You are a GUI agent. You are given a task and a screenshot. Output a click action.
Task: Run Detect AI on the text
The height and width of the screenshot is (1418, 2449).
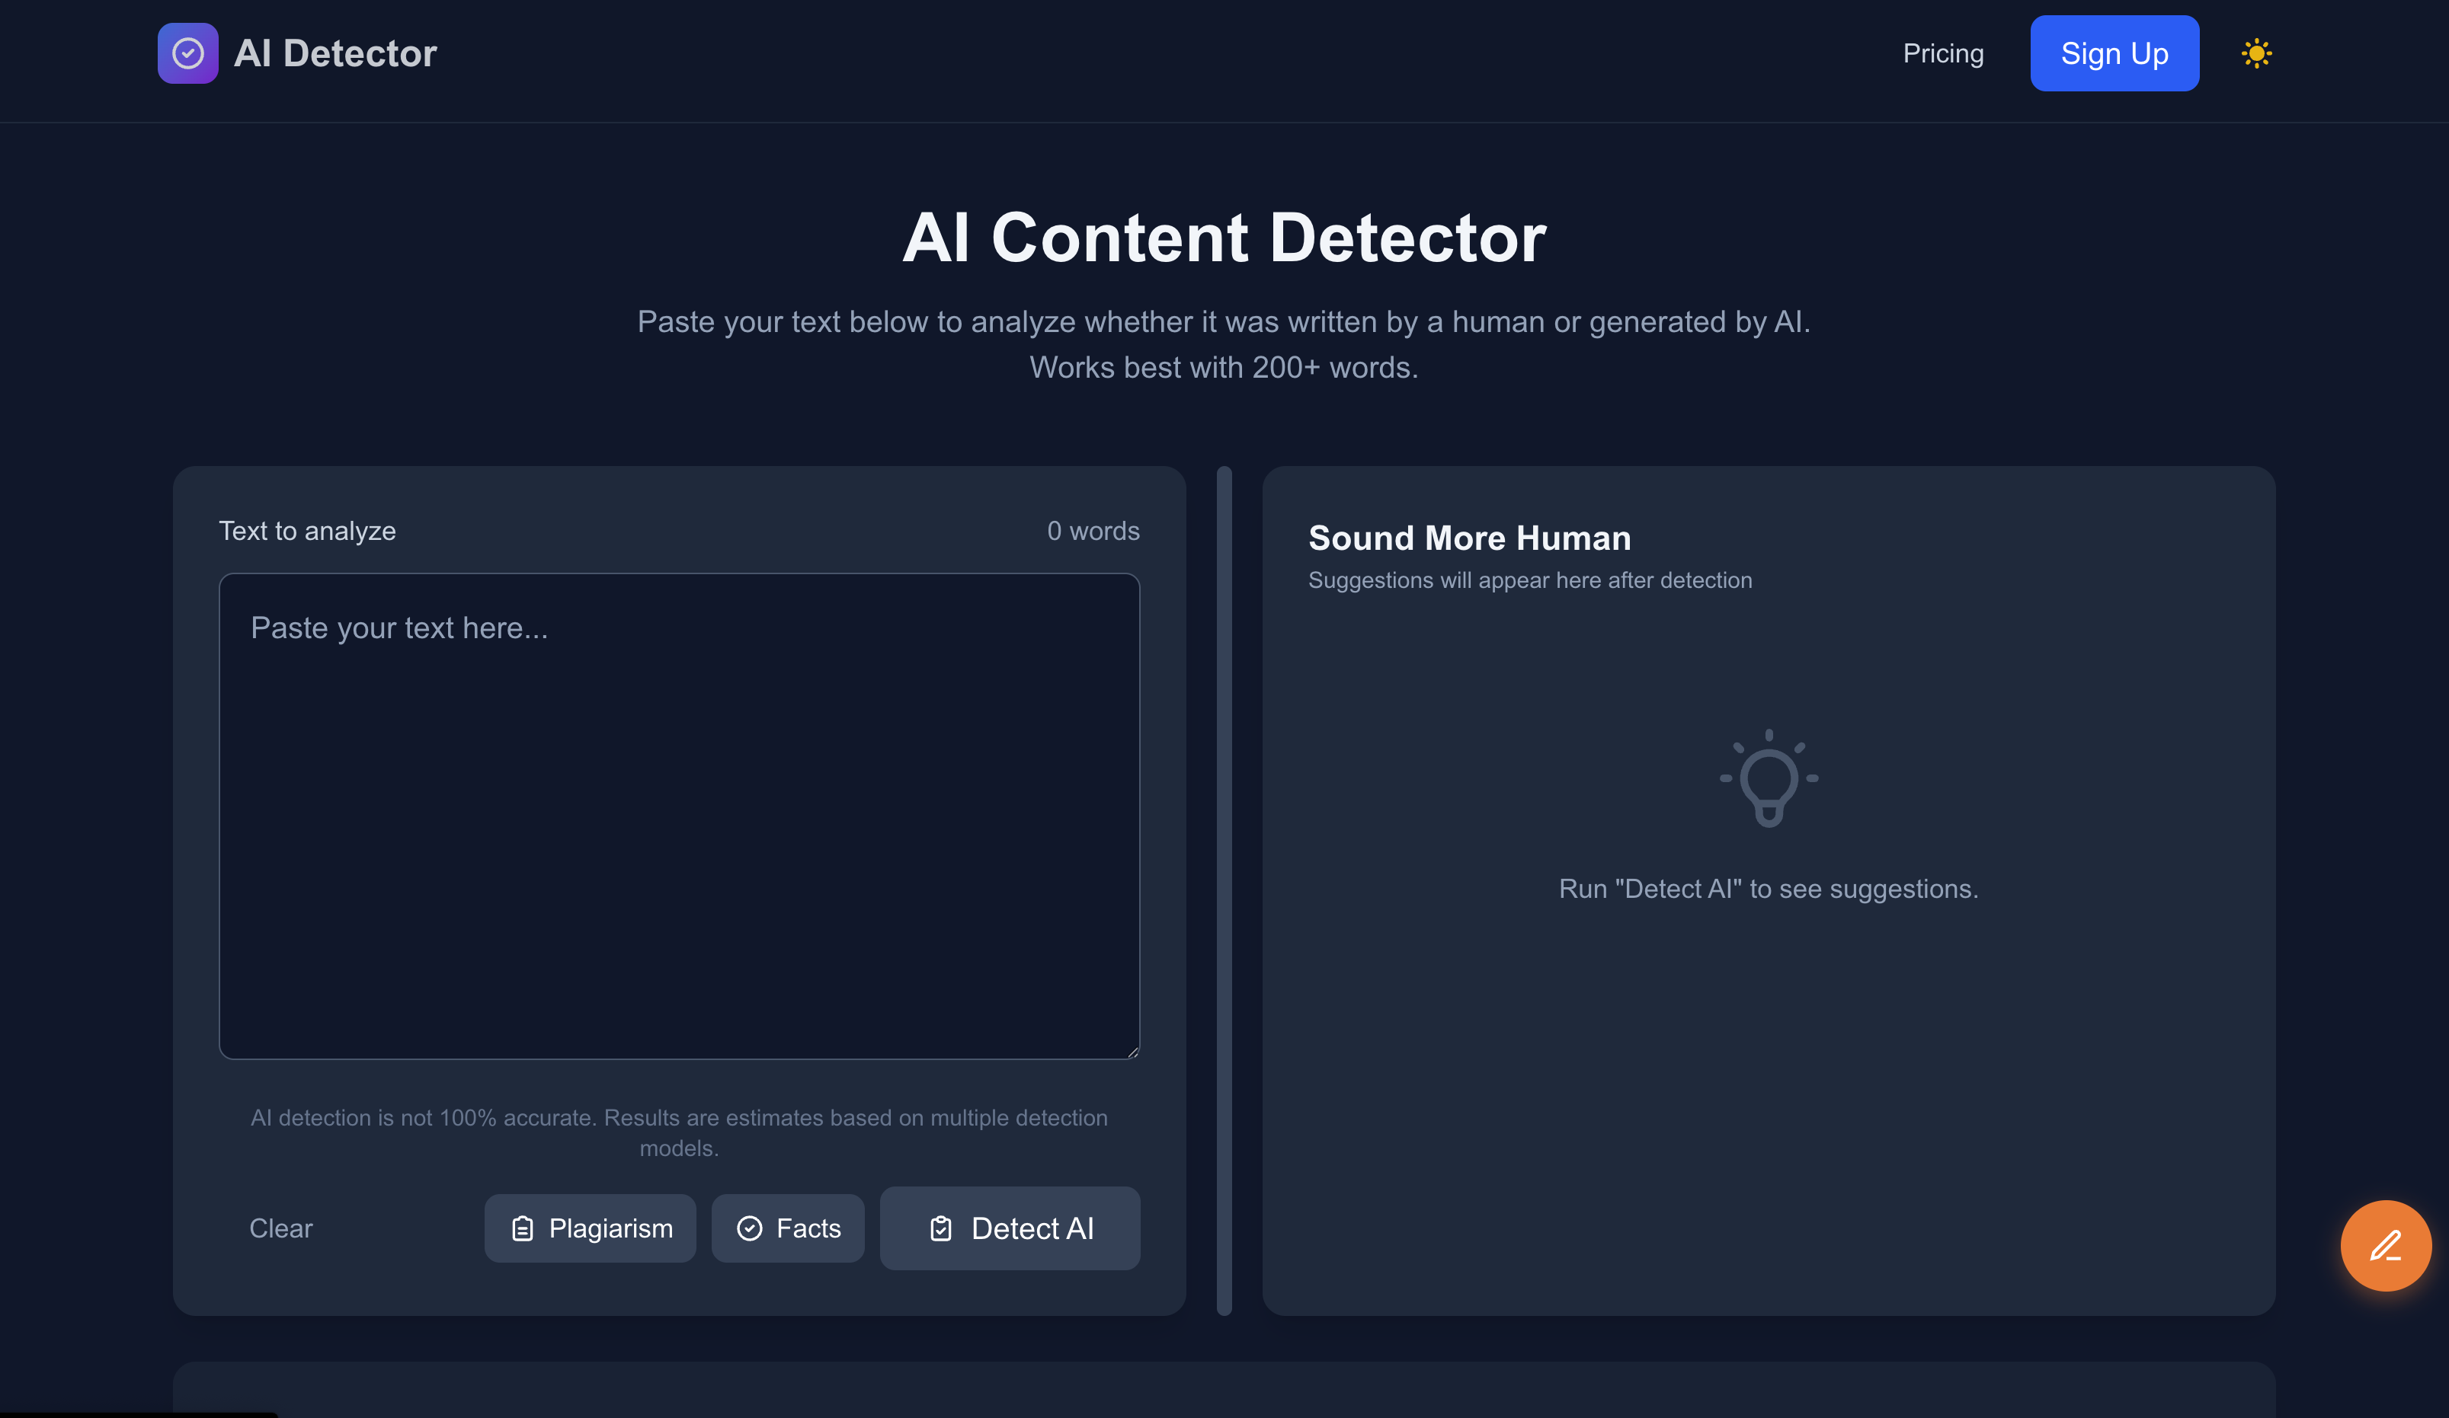tap(1010, 1228)
